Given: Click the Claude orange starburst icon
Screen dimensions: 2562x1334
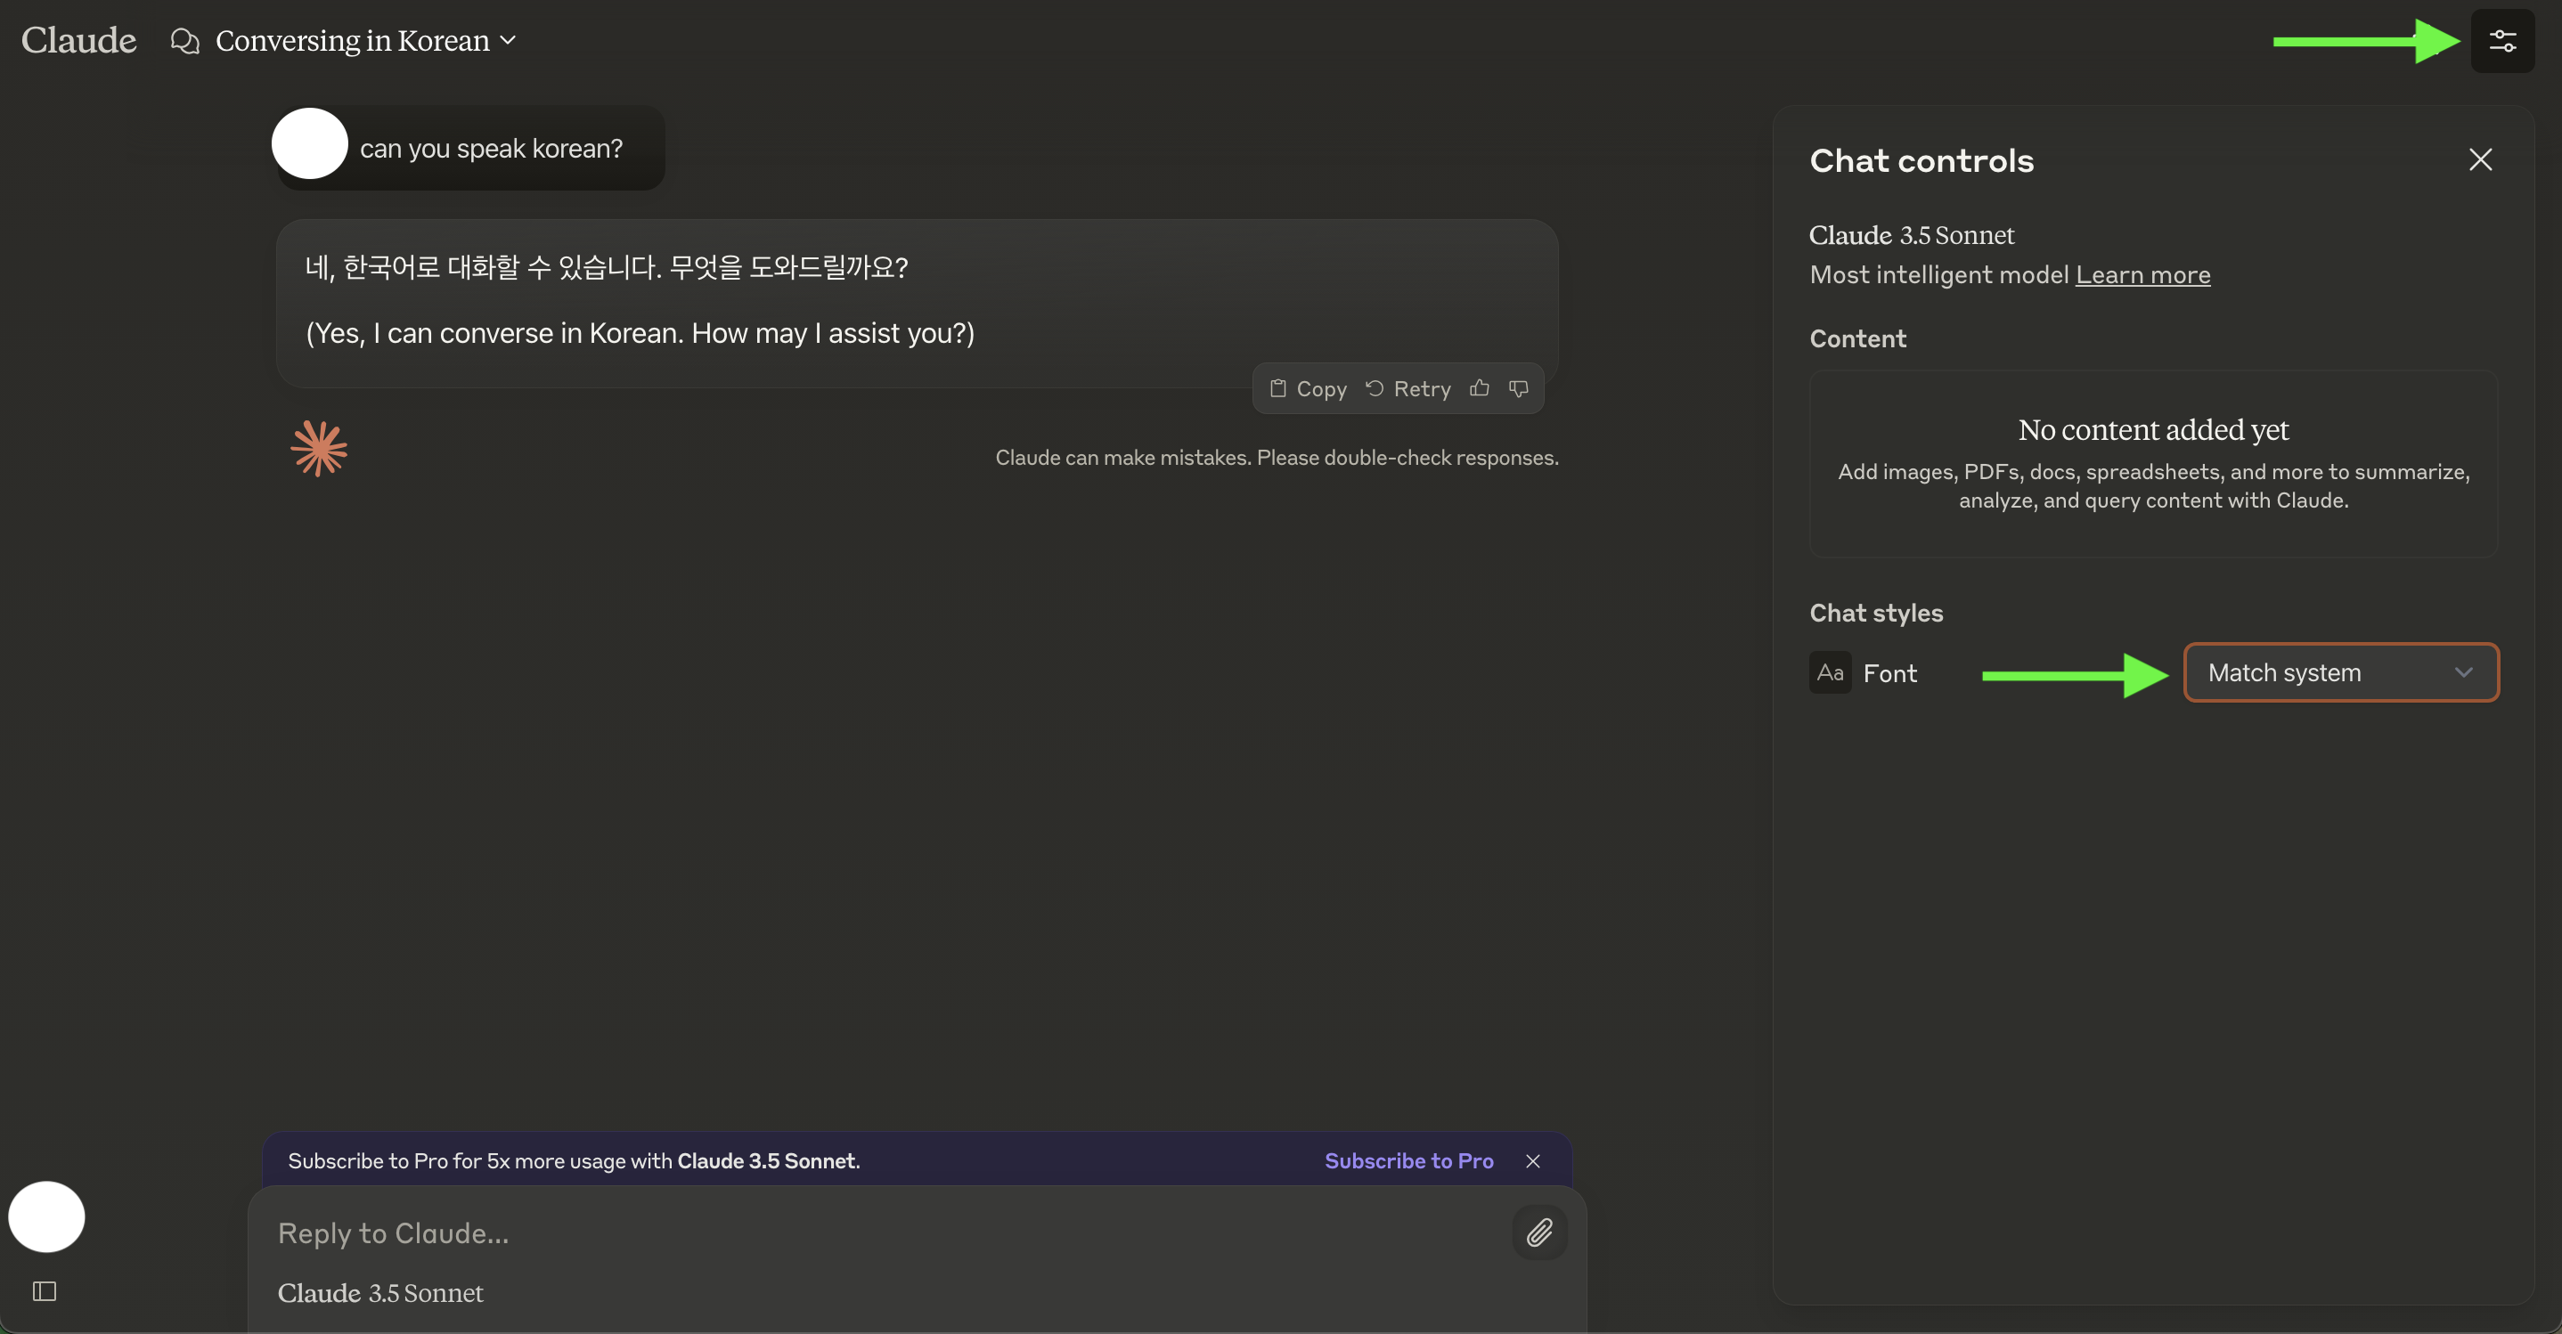Looking at the screenshot, I should coord(318,448).
